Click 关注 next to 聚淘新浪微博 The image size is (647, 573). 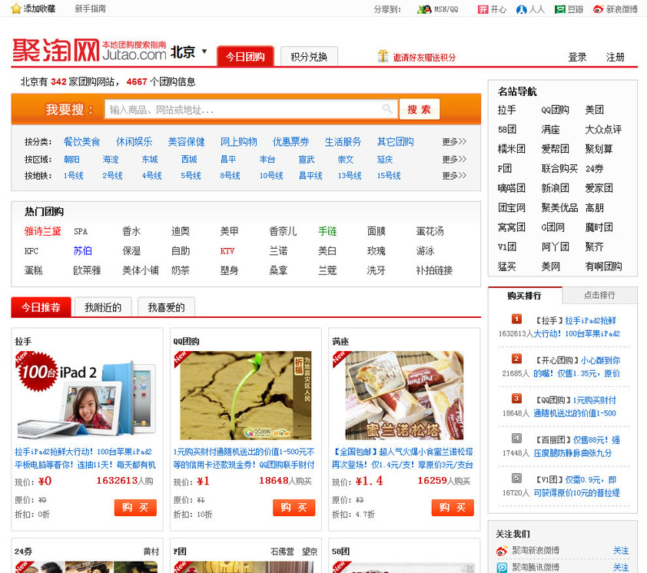coord(621,551)
